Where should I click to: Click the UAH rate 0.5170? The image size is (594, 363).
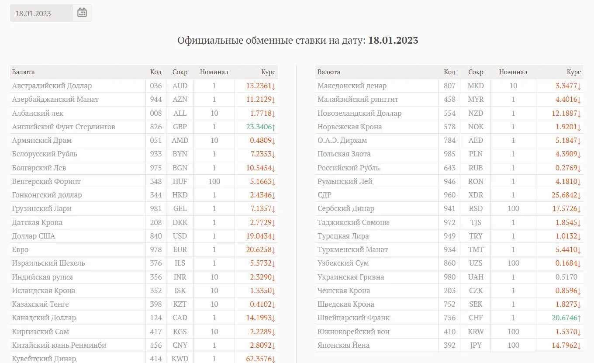tap(566, 277)
